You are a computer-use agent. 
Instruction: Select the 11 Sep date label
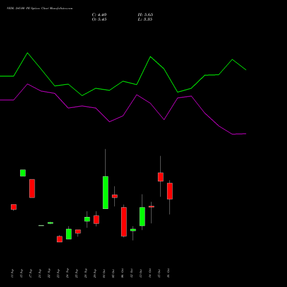12,273
